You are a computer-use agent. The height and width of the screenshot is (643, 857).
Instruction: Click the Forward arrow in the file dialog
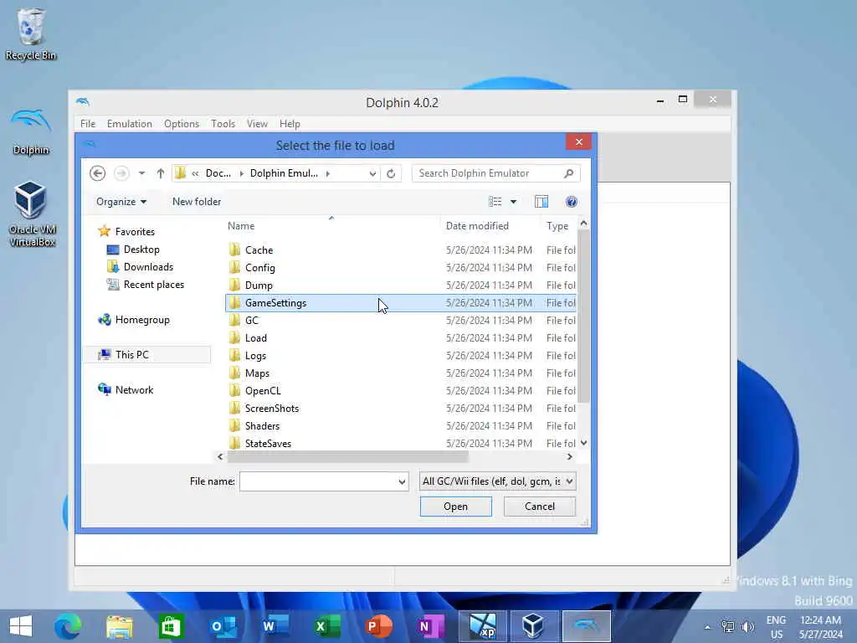pos(121,173)
